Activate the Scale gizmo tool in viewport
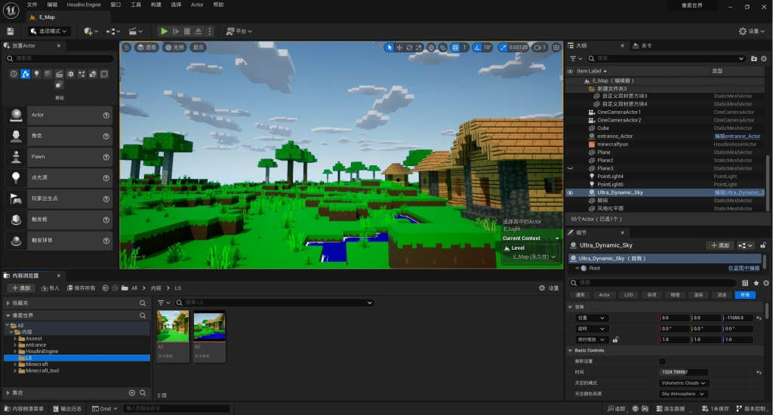773x415 pixels. [419, 48]
